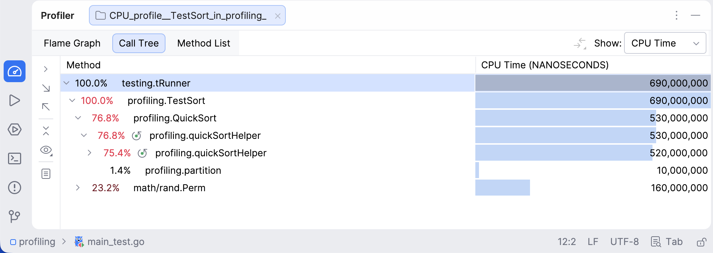This screenshot has height=253, width=713.
Task: Open the Git version control panel
Action: [x=15, y=217]
